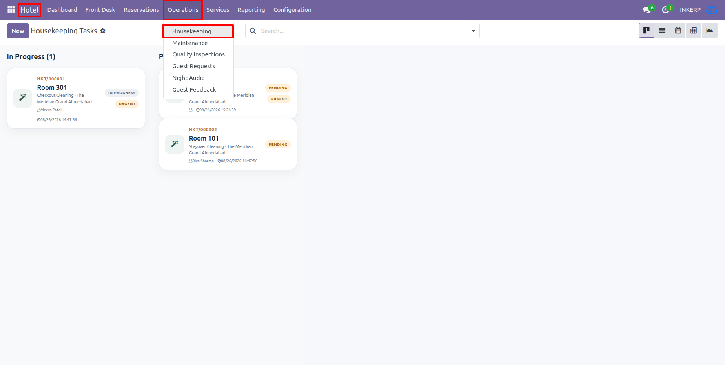Click the HKT/000002 reference

coord(203,130)
